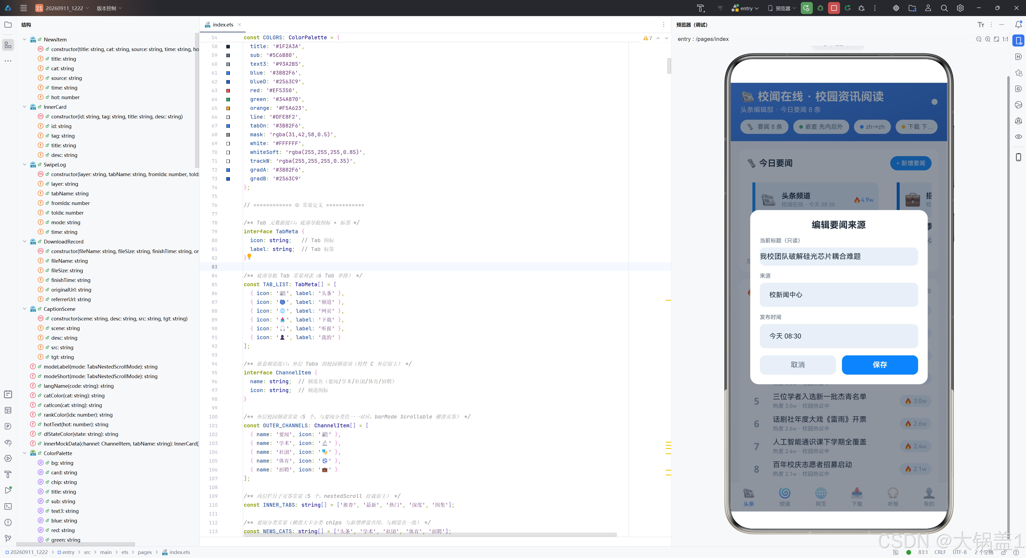Fit the preview to the window
This screenshot has height=558, width=1026.
point(996,39)
